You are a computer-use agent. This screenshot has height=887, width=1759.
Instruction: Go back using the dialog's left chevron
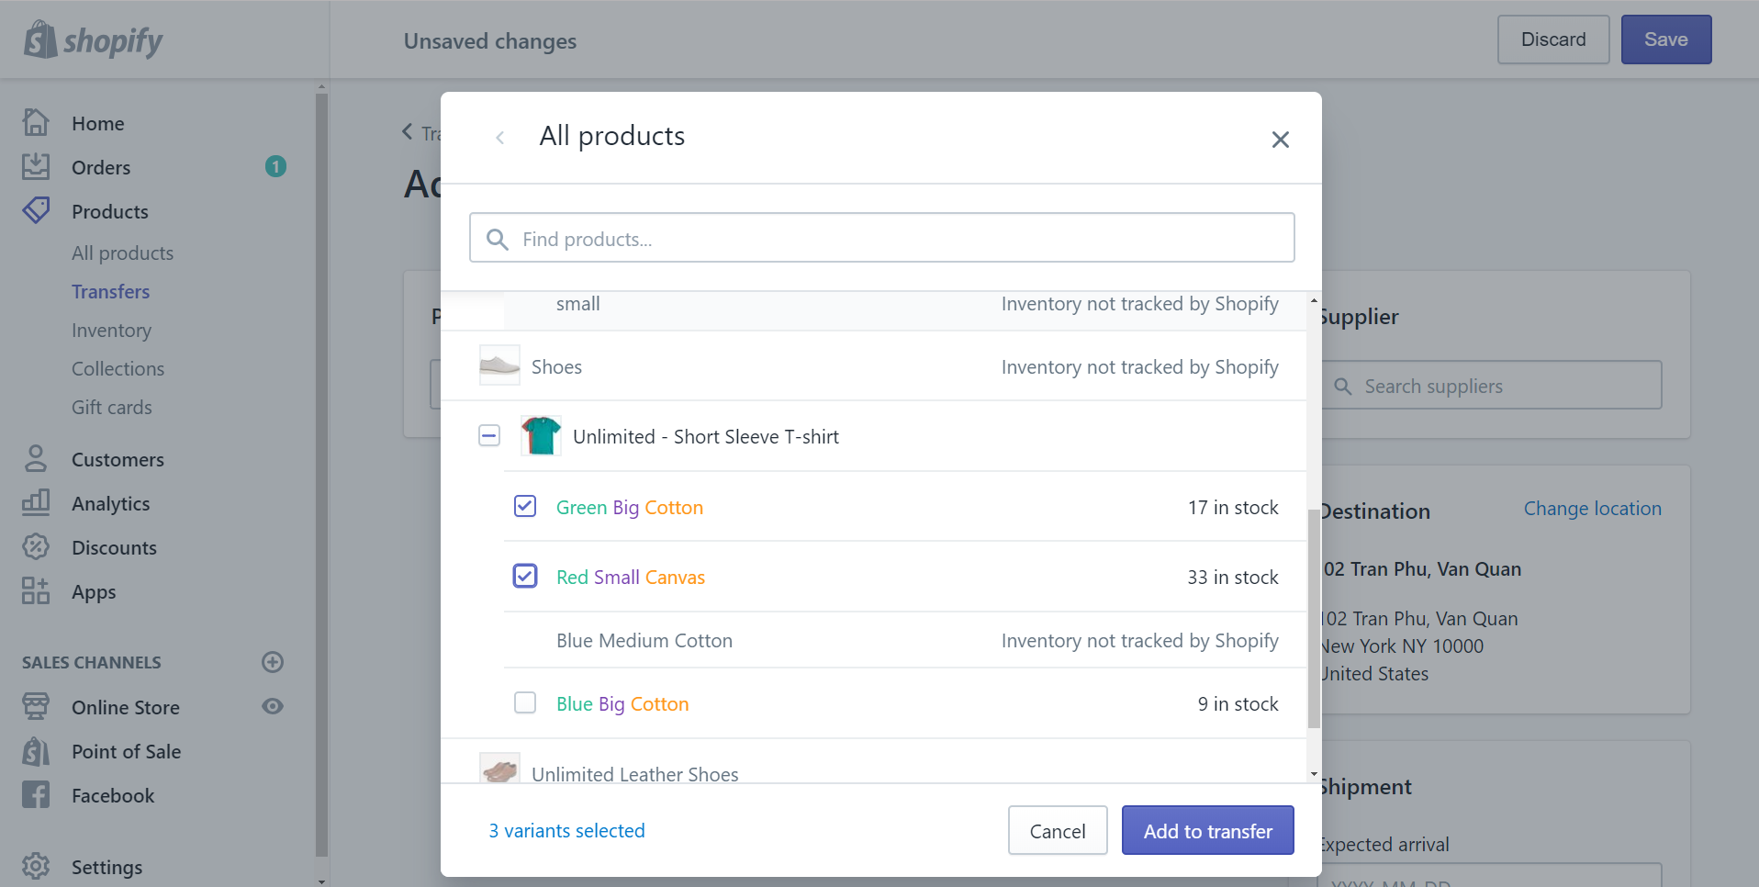(500, 138)
